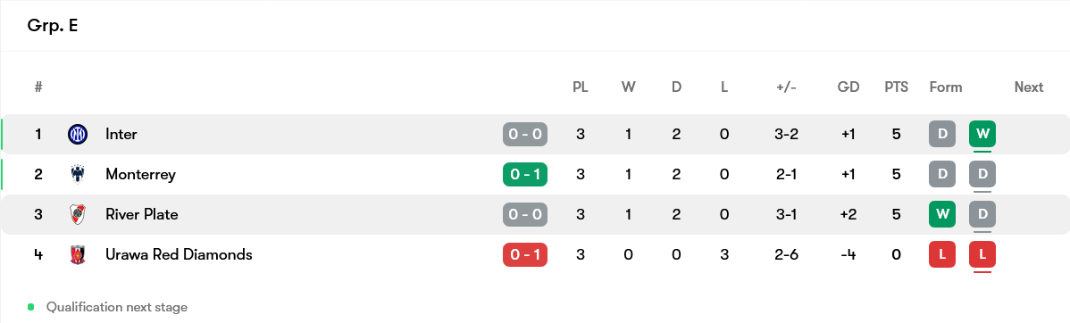Screen dimensions: 1070x323
Task: Sort the table by PTS column
Action: tap(897, 87)
